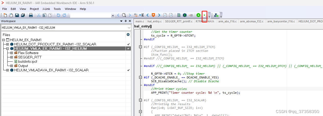323x116 pixels.
Task: Collapse the HELIUM_EK_RA8M1 workspace node
Action: [x=4, y=40]
